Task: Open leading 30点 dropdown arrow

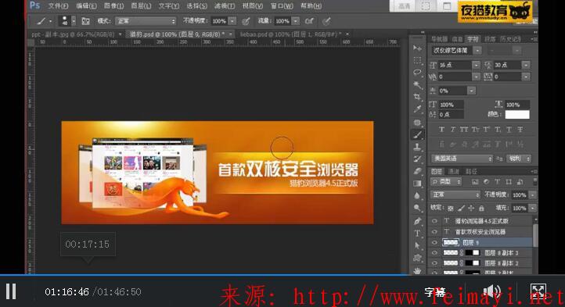Action: (x=526, y=65)
